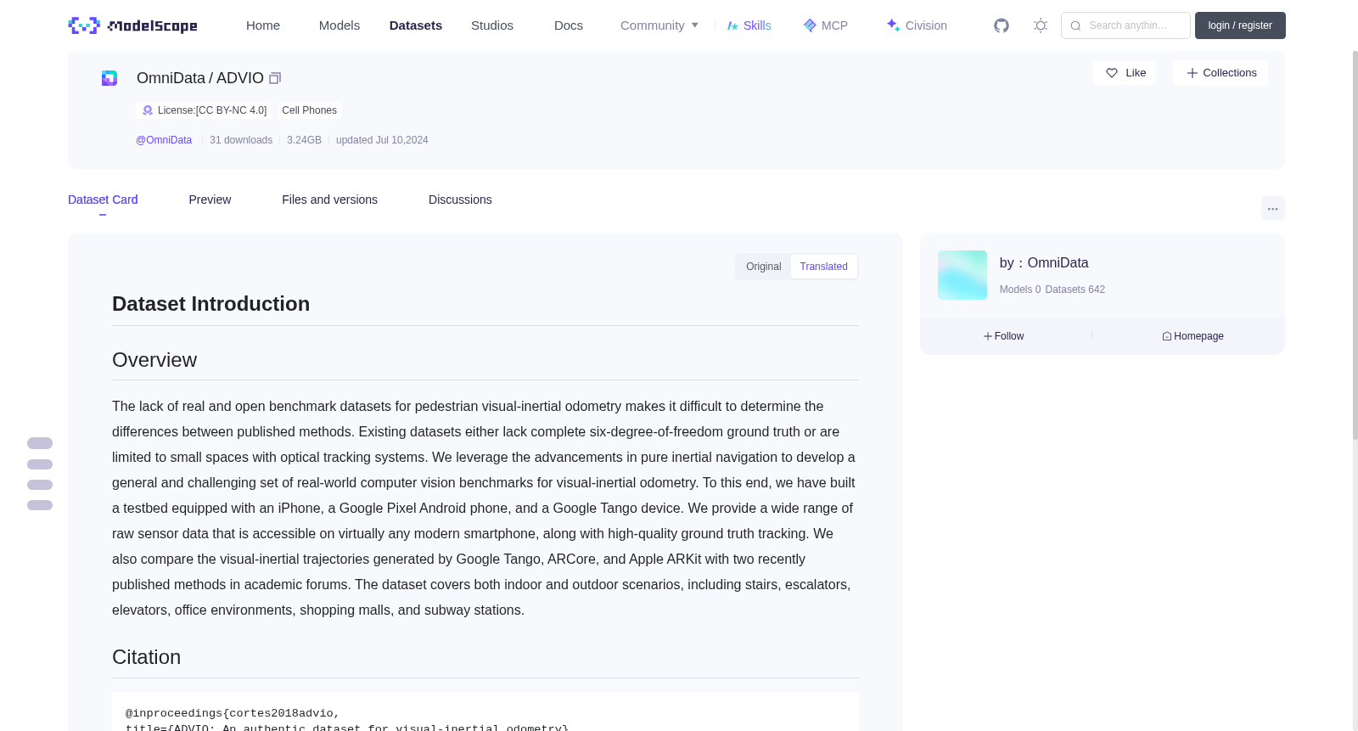Click the plus icon beside Follow
This screenshot has height=731, width=1358.
988,336
